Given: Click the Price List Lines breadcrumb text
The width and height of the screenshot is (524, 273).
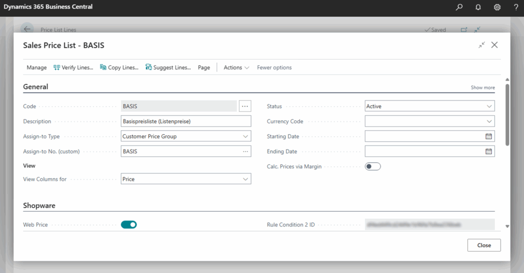Looking at the screenshot, I should pos(58,30).
